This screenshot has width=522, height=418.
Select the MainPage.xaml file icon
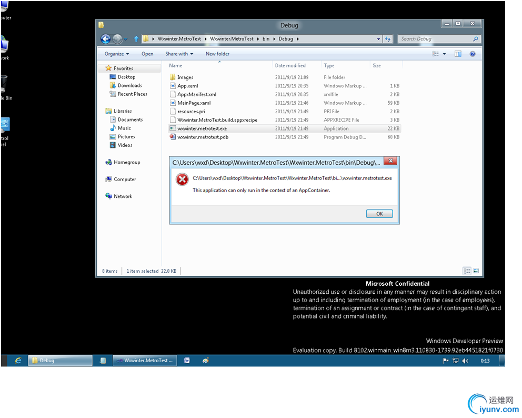coord(173,103)
